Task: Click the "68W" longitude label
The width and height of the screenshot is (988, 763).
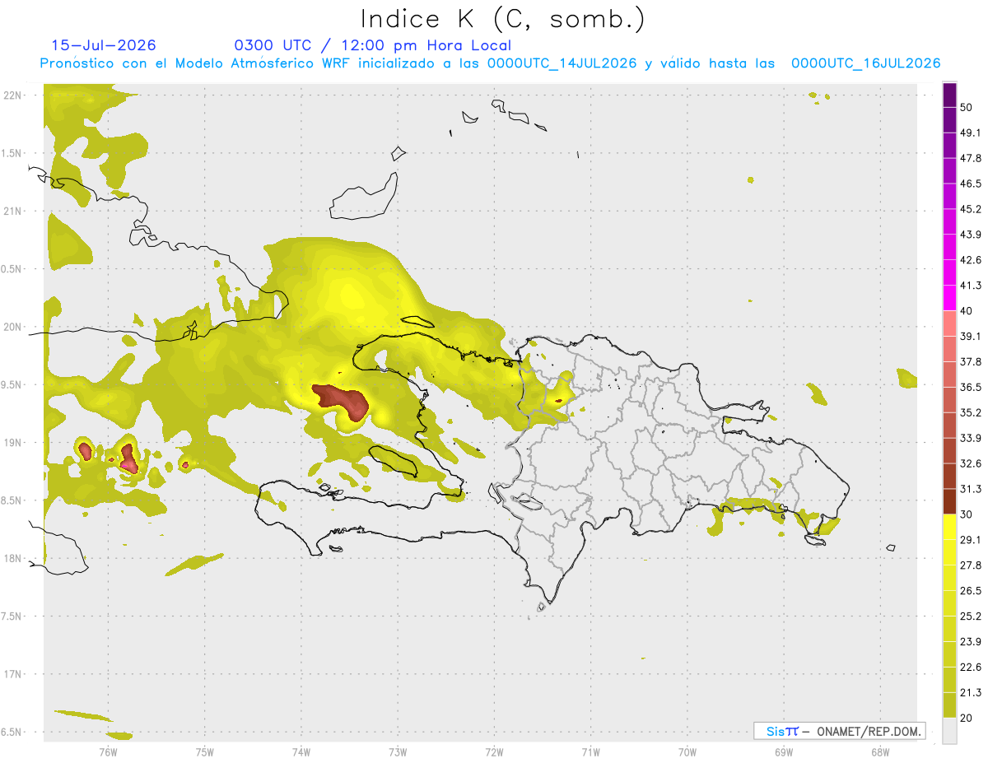Action: [880, 752]
